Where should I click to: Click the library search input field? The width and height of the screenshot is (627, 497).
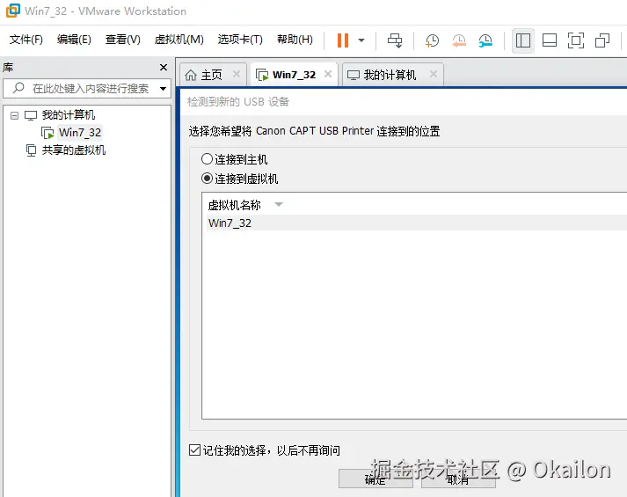pyautogui.click(x=87, y=88)
